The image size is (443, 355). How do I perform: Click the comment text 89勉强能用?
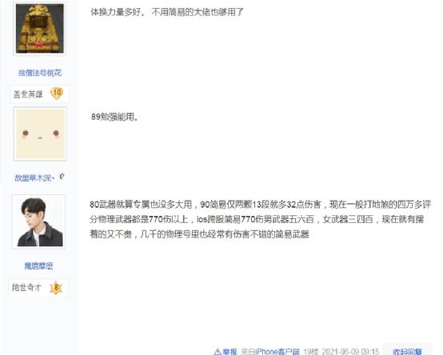coord(114,117)
